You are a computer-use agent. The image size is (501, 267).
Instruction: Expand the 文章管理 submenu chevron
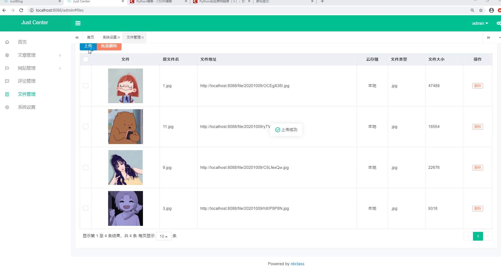coord(60,55)
